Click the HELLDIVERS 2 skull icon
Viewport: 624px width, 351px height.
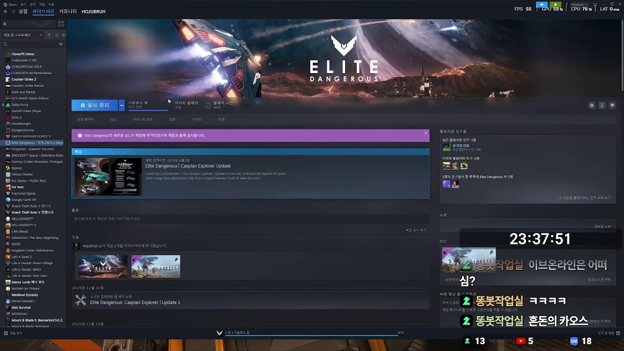point(8,225)
